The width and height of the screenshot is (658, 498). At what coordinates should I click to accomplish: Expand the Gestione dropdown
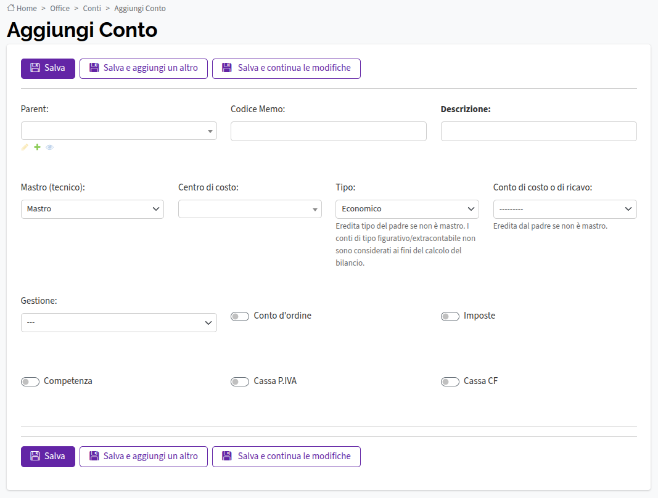[119, 322]
